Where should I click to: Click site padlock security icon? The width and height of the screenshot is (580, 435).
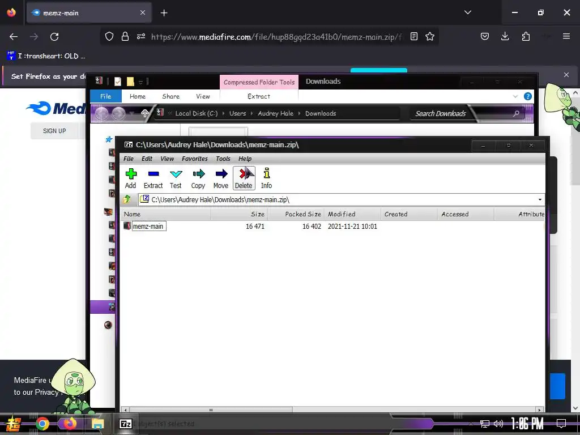pyautogui.click(x=125, y=37)
